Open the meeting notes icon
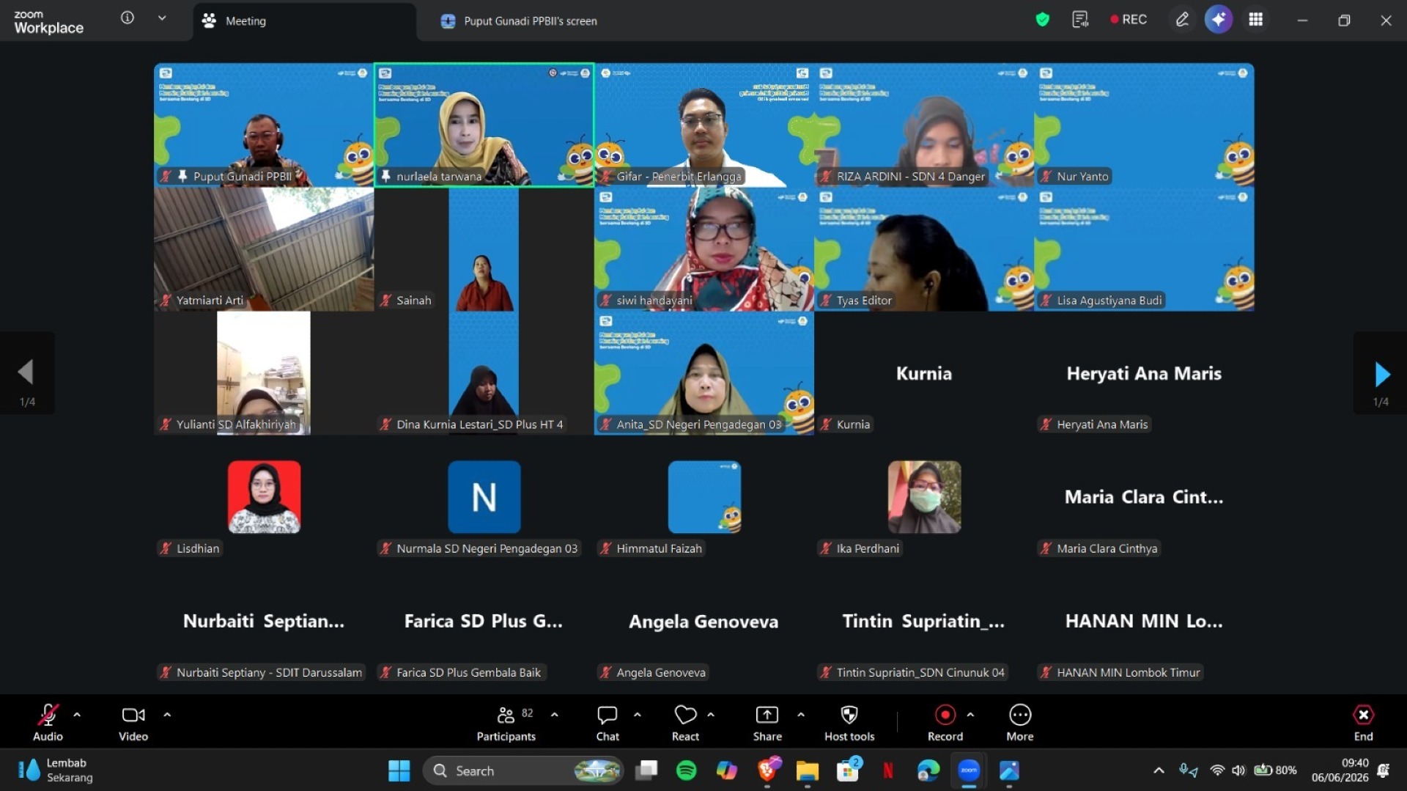 [1080, 20]
